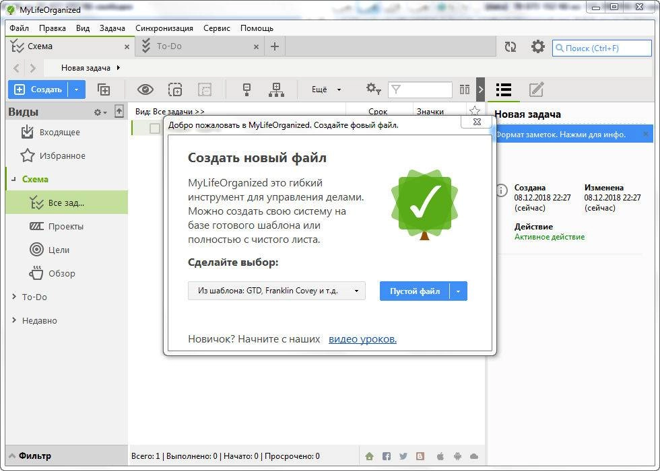Click the Вид: Все задачи >> header

[x=170, y=112]
